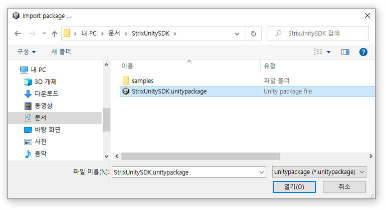The width and height of the screenshot is (385, 210).
Task: Go forward with the right arrow
Action: (x=32, y=33)
